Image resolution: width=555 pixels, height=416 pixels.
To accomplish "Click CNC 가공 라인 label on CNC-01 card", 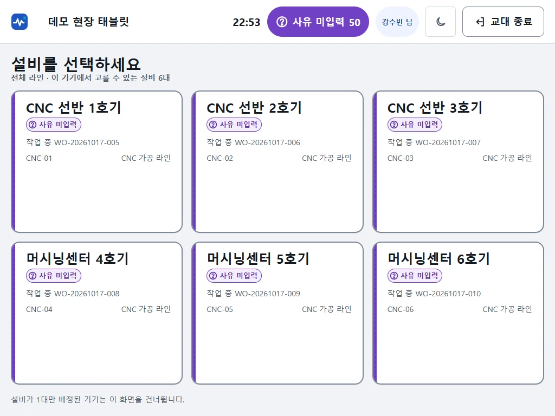I will pos(146,158).
